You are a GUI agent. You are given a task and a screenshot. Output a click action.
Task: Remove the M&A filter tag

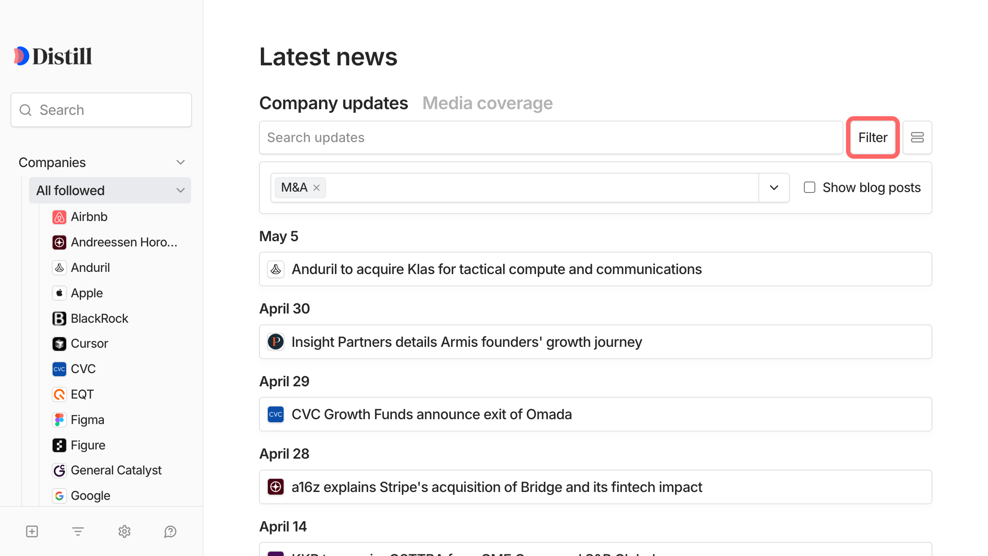tap(316, 188)
